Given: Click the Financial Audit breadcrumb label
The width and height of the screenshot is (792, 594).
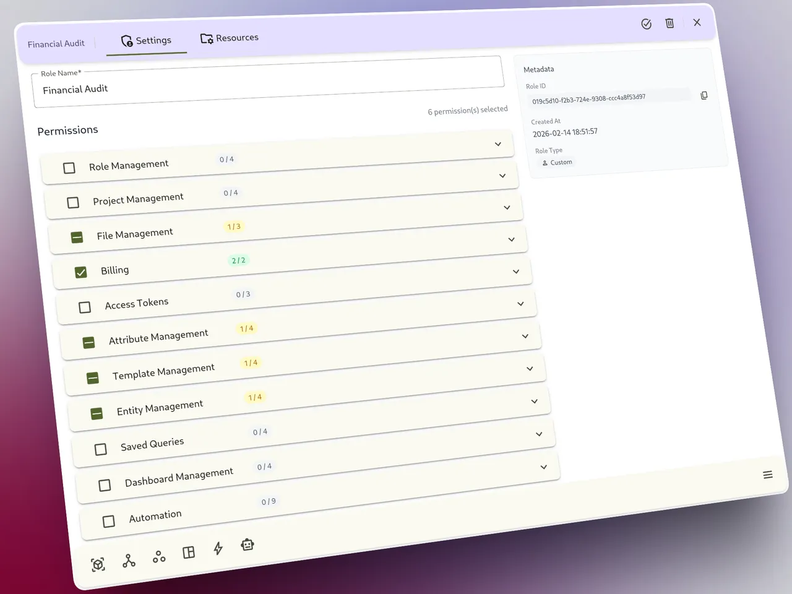Looking at the screenshot, I should 56,43.
